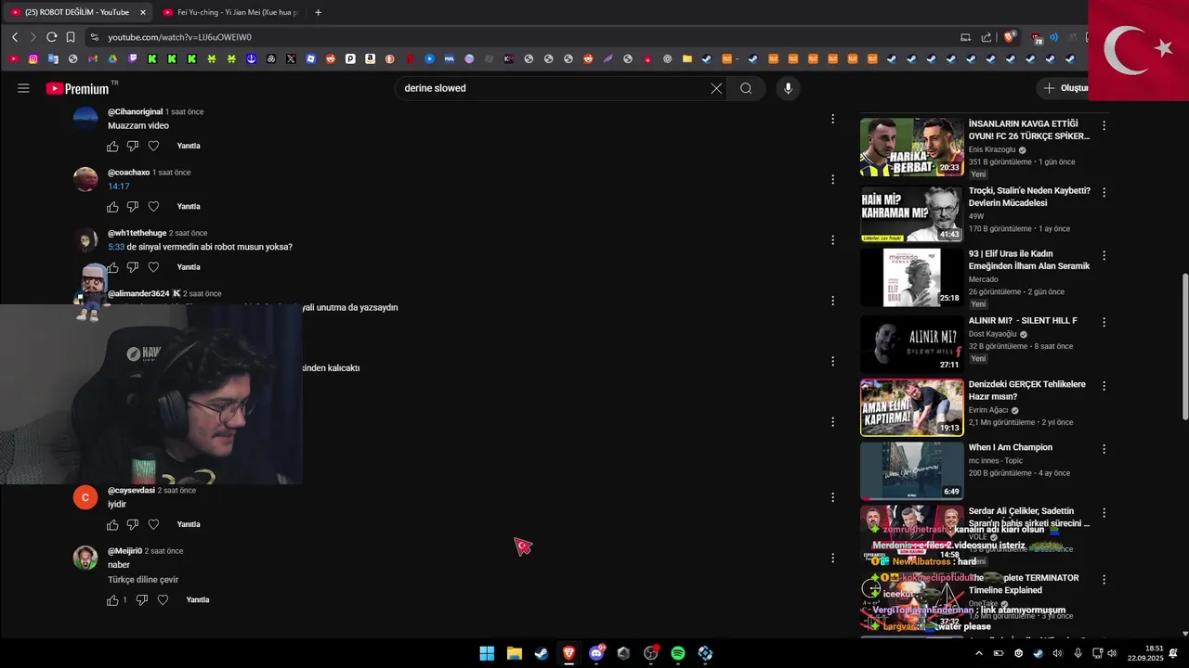The width and height of the screenshot is (1189, 668).
Task: Open the Instagram bookmark icon
Action: coord(33,58)
